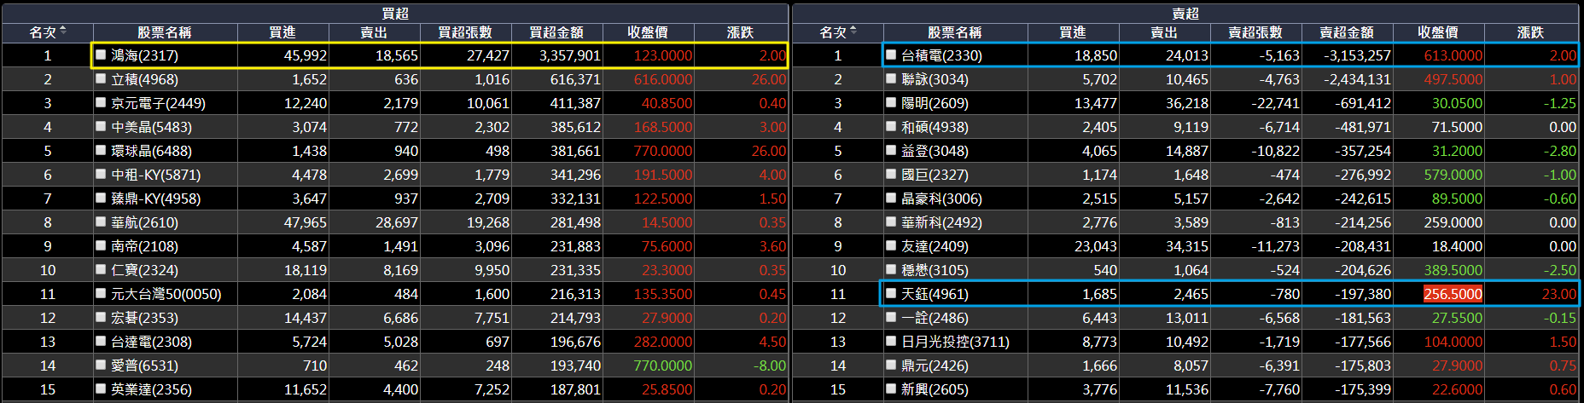Tick the checkbox beside 中美晶(5483)
Image resolution: width=1584 pixels, height=403 pixels.
click(x=102, y=126)
